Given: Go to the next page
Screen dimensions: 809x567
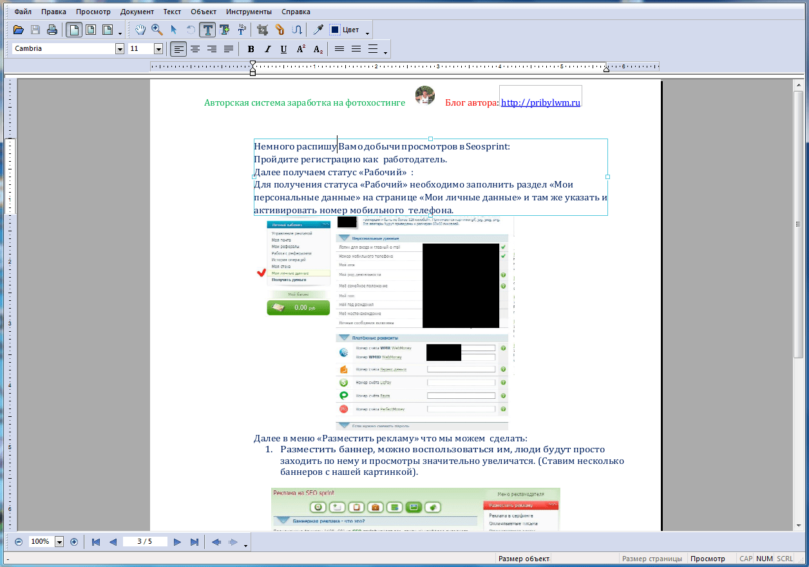Looking at the screenshot, I should coord(177,542).
